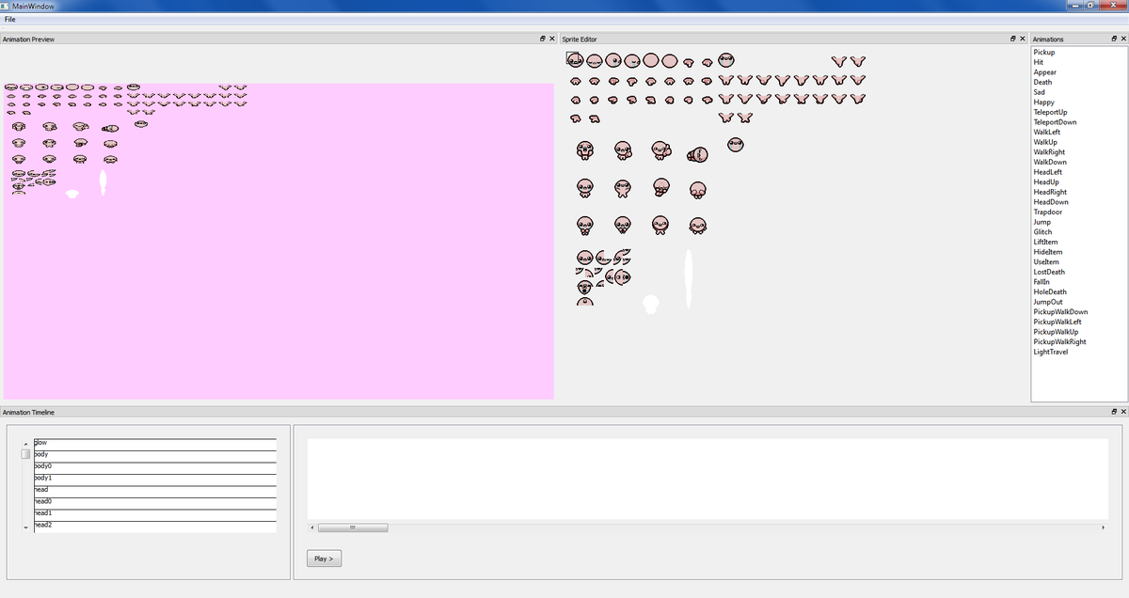Select the HeadRight animation
The width and height of the screenshot is (1129, 598).
point(1078,192)
